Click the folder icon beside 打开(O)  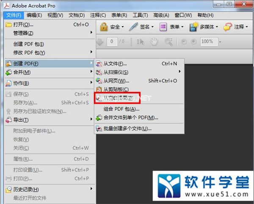pyautogui.click(x=8, y=25)
